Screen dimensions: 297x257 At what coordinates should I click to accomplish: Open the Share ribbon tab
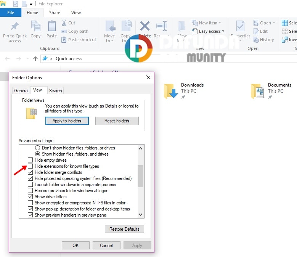(x=55, y=13)
